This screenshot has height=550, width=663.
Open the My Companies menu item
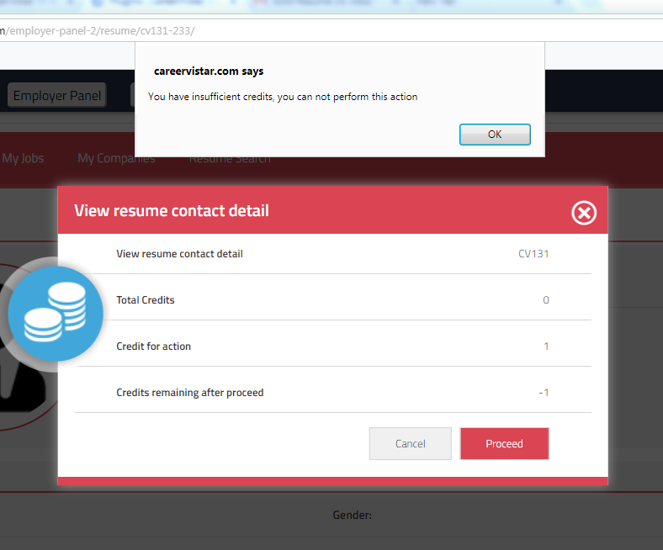click(x=116, y=158)
